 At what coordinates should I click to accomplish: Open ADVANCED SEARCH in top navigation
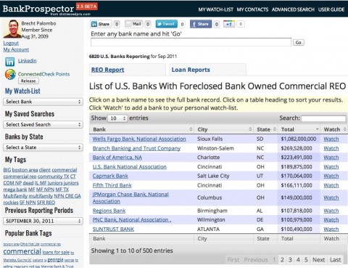pyautogui.click(x=293, y=9)
